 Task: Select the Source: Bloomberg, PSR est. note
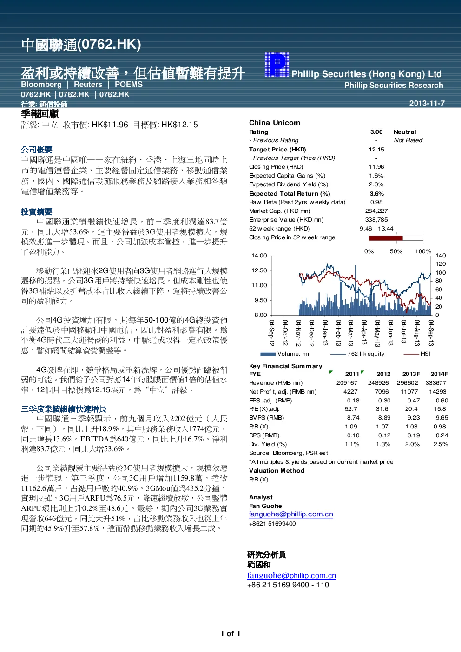[x=289, y=453]
